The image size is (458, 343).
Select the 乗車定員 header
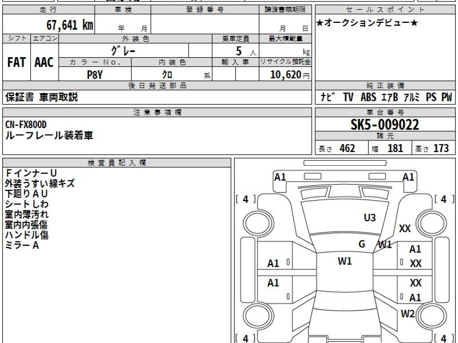click(235, 38)
